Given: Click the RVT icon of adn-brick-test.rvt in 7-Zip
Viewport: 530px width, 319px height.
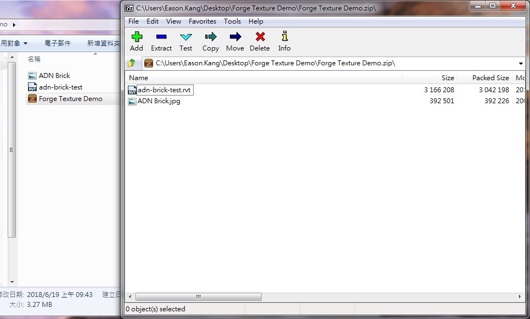Looking at the screenshot, I should click(x=132, y=90).
